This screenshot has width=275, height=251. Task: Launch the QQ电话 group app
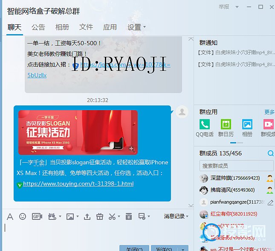coord(205,124)
